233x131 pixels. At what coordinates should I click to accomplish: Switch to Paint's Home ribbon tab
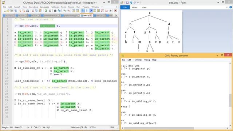(135, 7)
